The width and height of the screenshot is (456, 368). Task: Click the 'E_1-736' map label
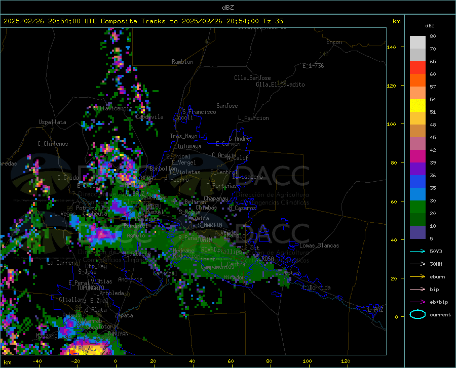pyautogui.click(x=313, y=66)
